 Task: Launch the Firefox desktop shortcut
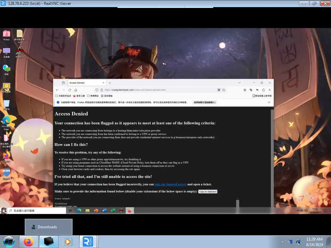pos(6,157)
